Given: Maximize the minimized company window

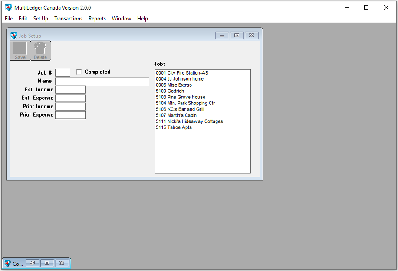Looking at the screenshot, I should pyautogui.click(x=47, y=263).
